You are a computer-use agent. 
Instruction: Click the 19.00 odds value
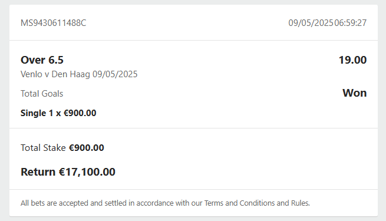pos(353,60)
